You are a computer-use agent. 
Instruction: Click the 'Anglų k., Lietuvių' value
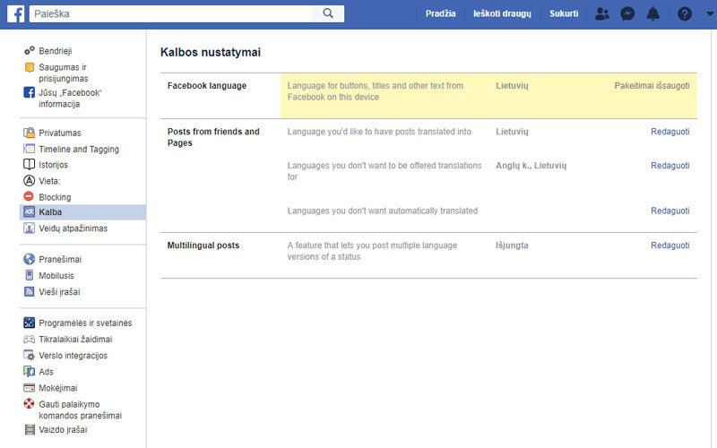point(531,166)
